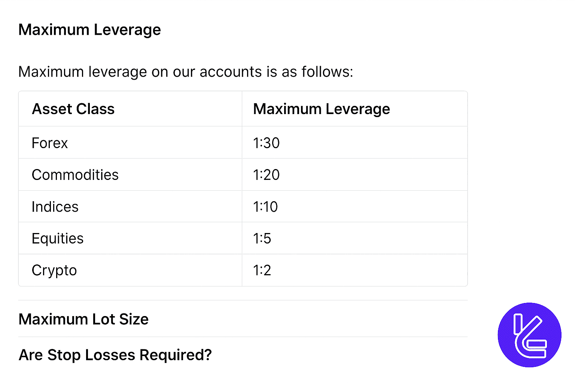Image resolution: width=575 pixels, height=383 pixels.
Task: Click divider line below Maximum Lot Size
Action: (x=243, y=337)
